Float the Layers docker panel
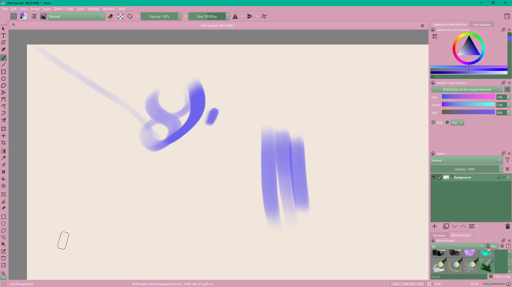Screen dimensions: 512x287 pos(503,153)
